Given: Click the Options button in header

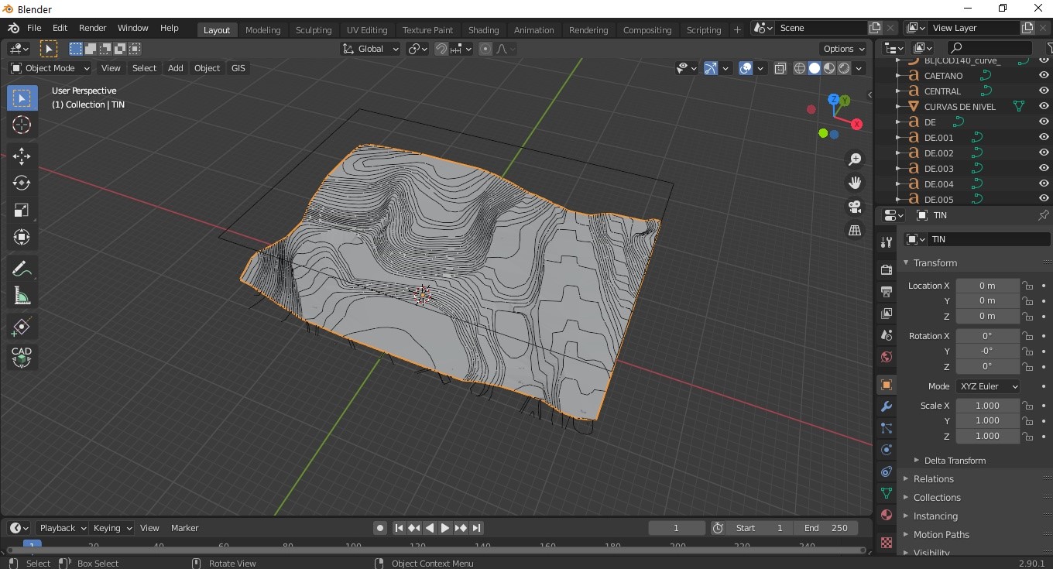Looking at the screenshot, I should pyautogui.click(x=844, y=49).
